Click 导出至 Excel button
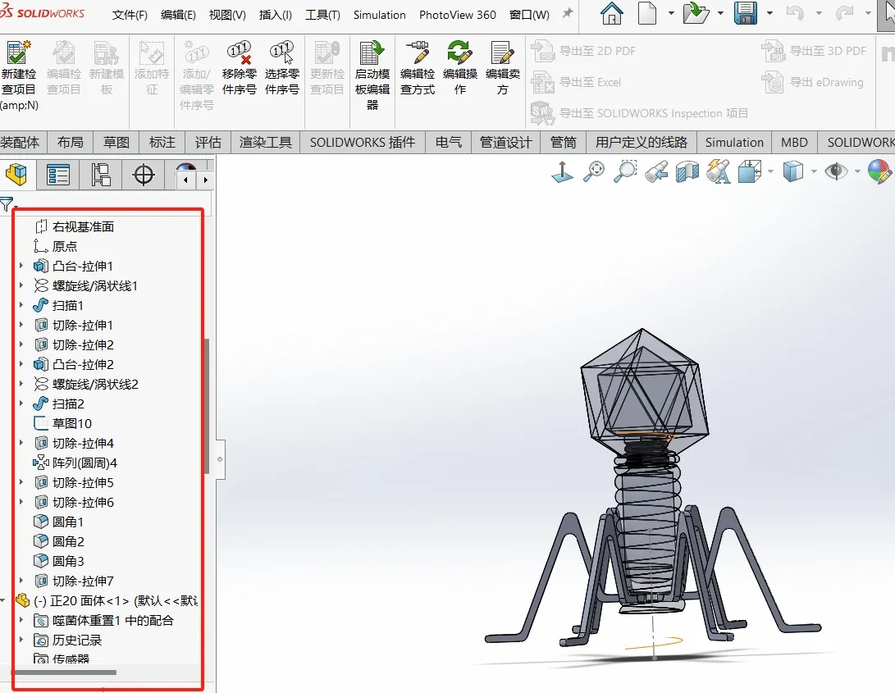Screen dimensions: 895x693 (x=577, y=82)
